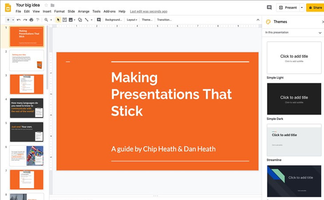The width and height of the screenshot is (324, 200).
Task: Select slide 1 thumbnail
Action: tap(27, 36)
